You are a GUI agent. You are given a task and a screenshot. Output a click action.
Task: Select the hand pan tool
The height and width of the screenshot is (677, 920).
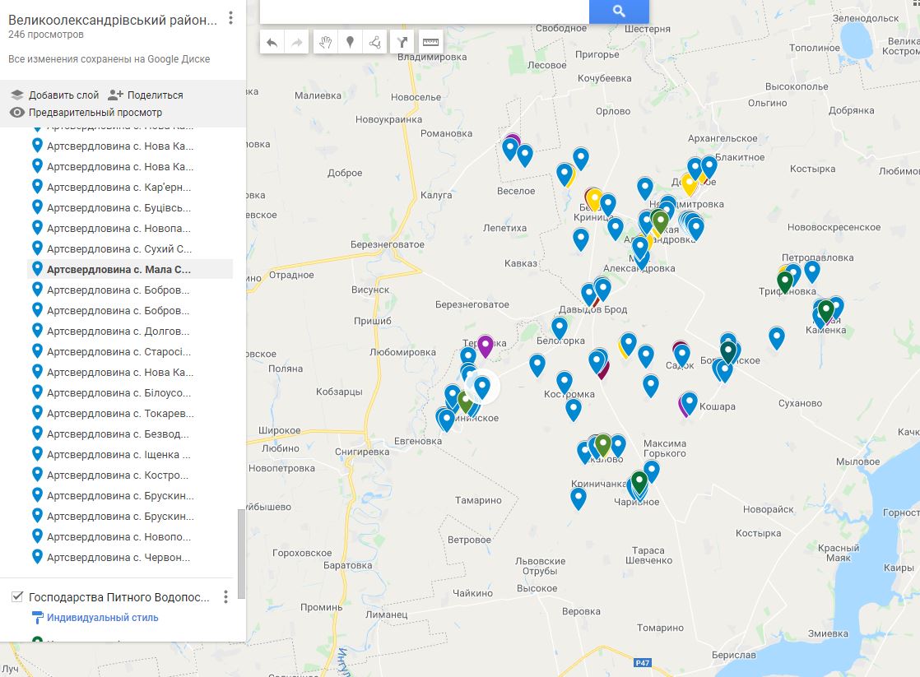(x=326, y=42)
